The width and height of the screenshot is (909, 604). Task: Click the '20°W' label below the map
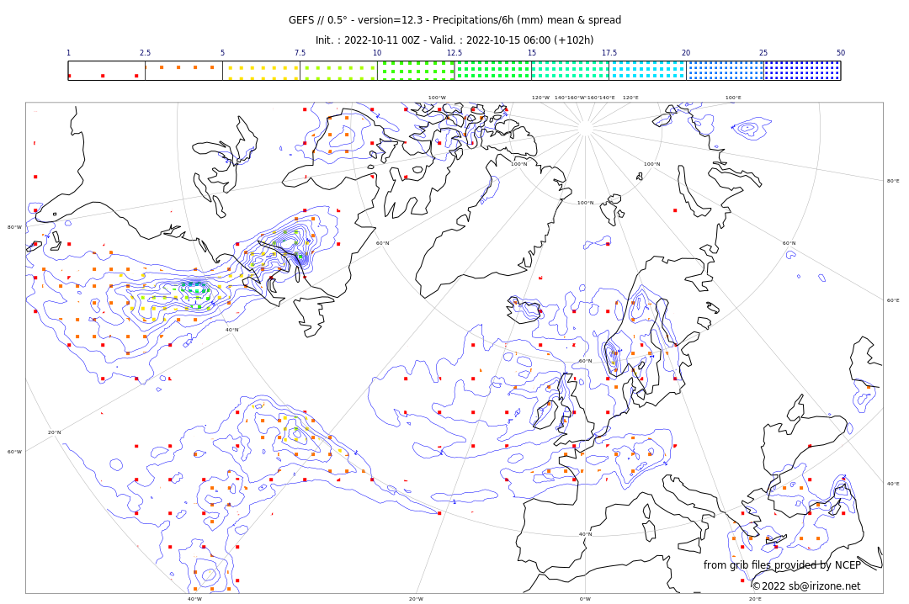417,599
